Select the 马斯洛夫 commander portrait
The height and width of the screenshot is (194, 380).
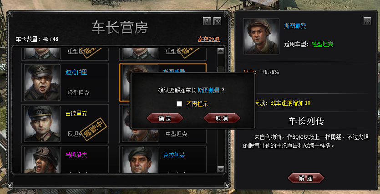tap(42, 160)
